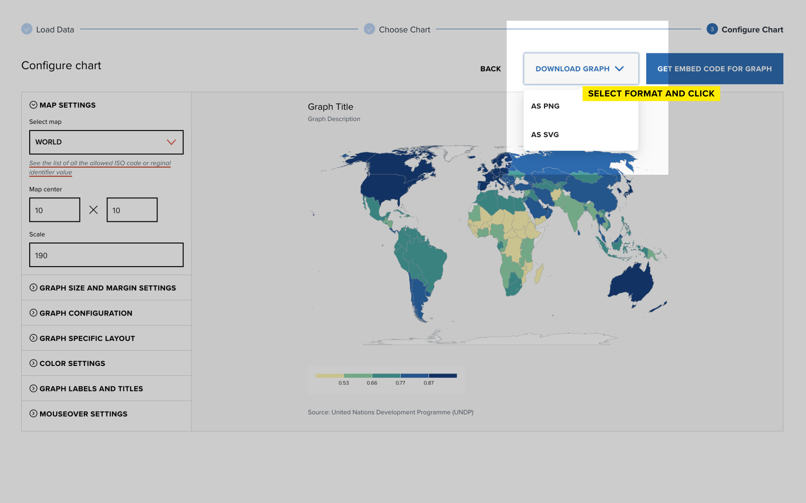The image size is (806, 503).
Task: Click the UNDP source text below map
Action: pyautogui.click(x=391, y=412)
